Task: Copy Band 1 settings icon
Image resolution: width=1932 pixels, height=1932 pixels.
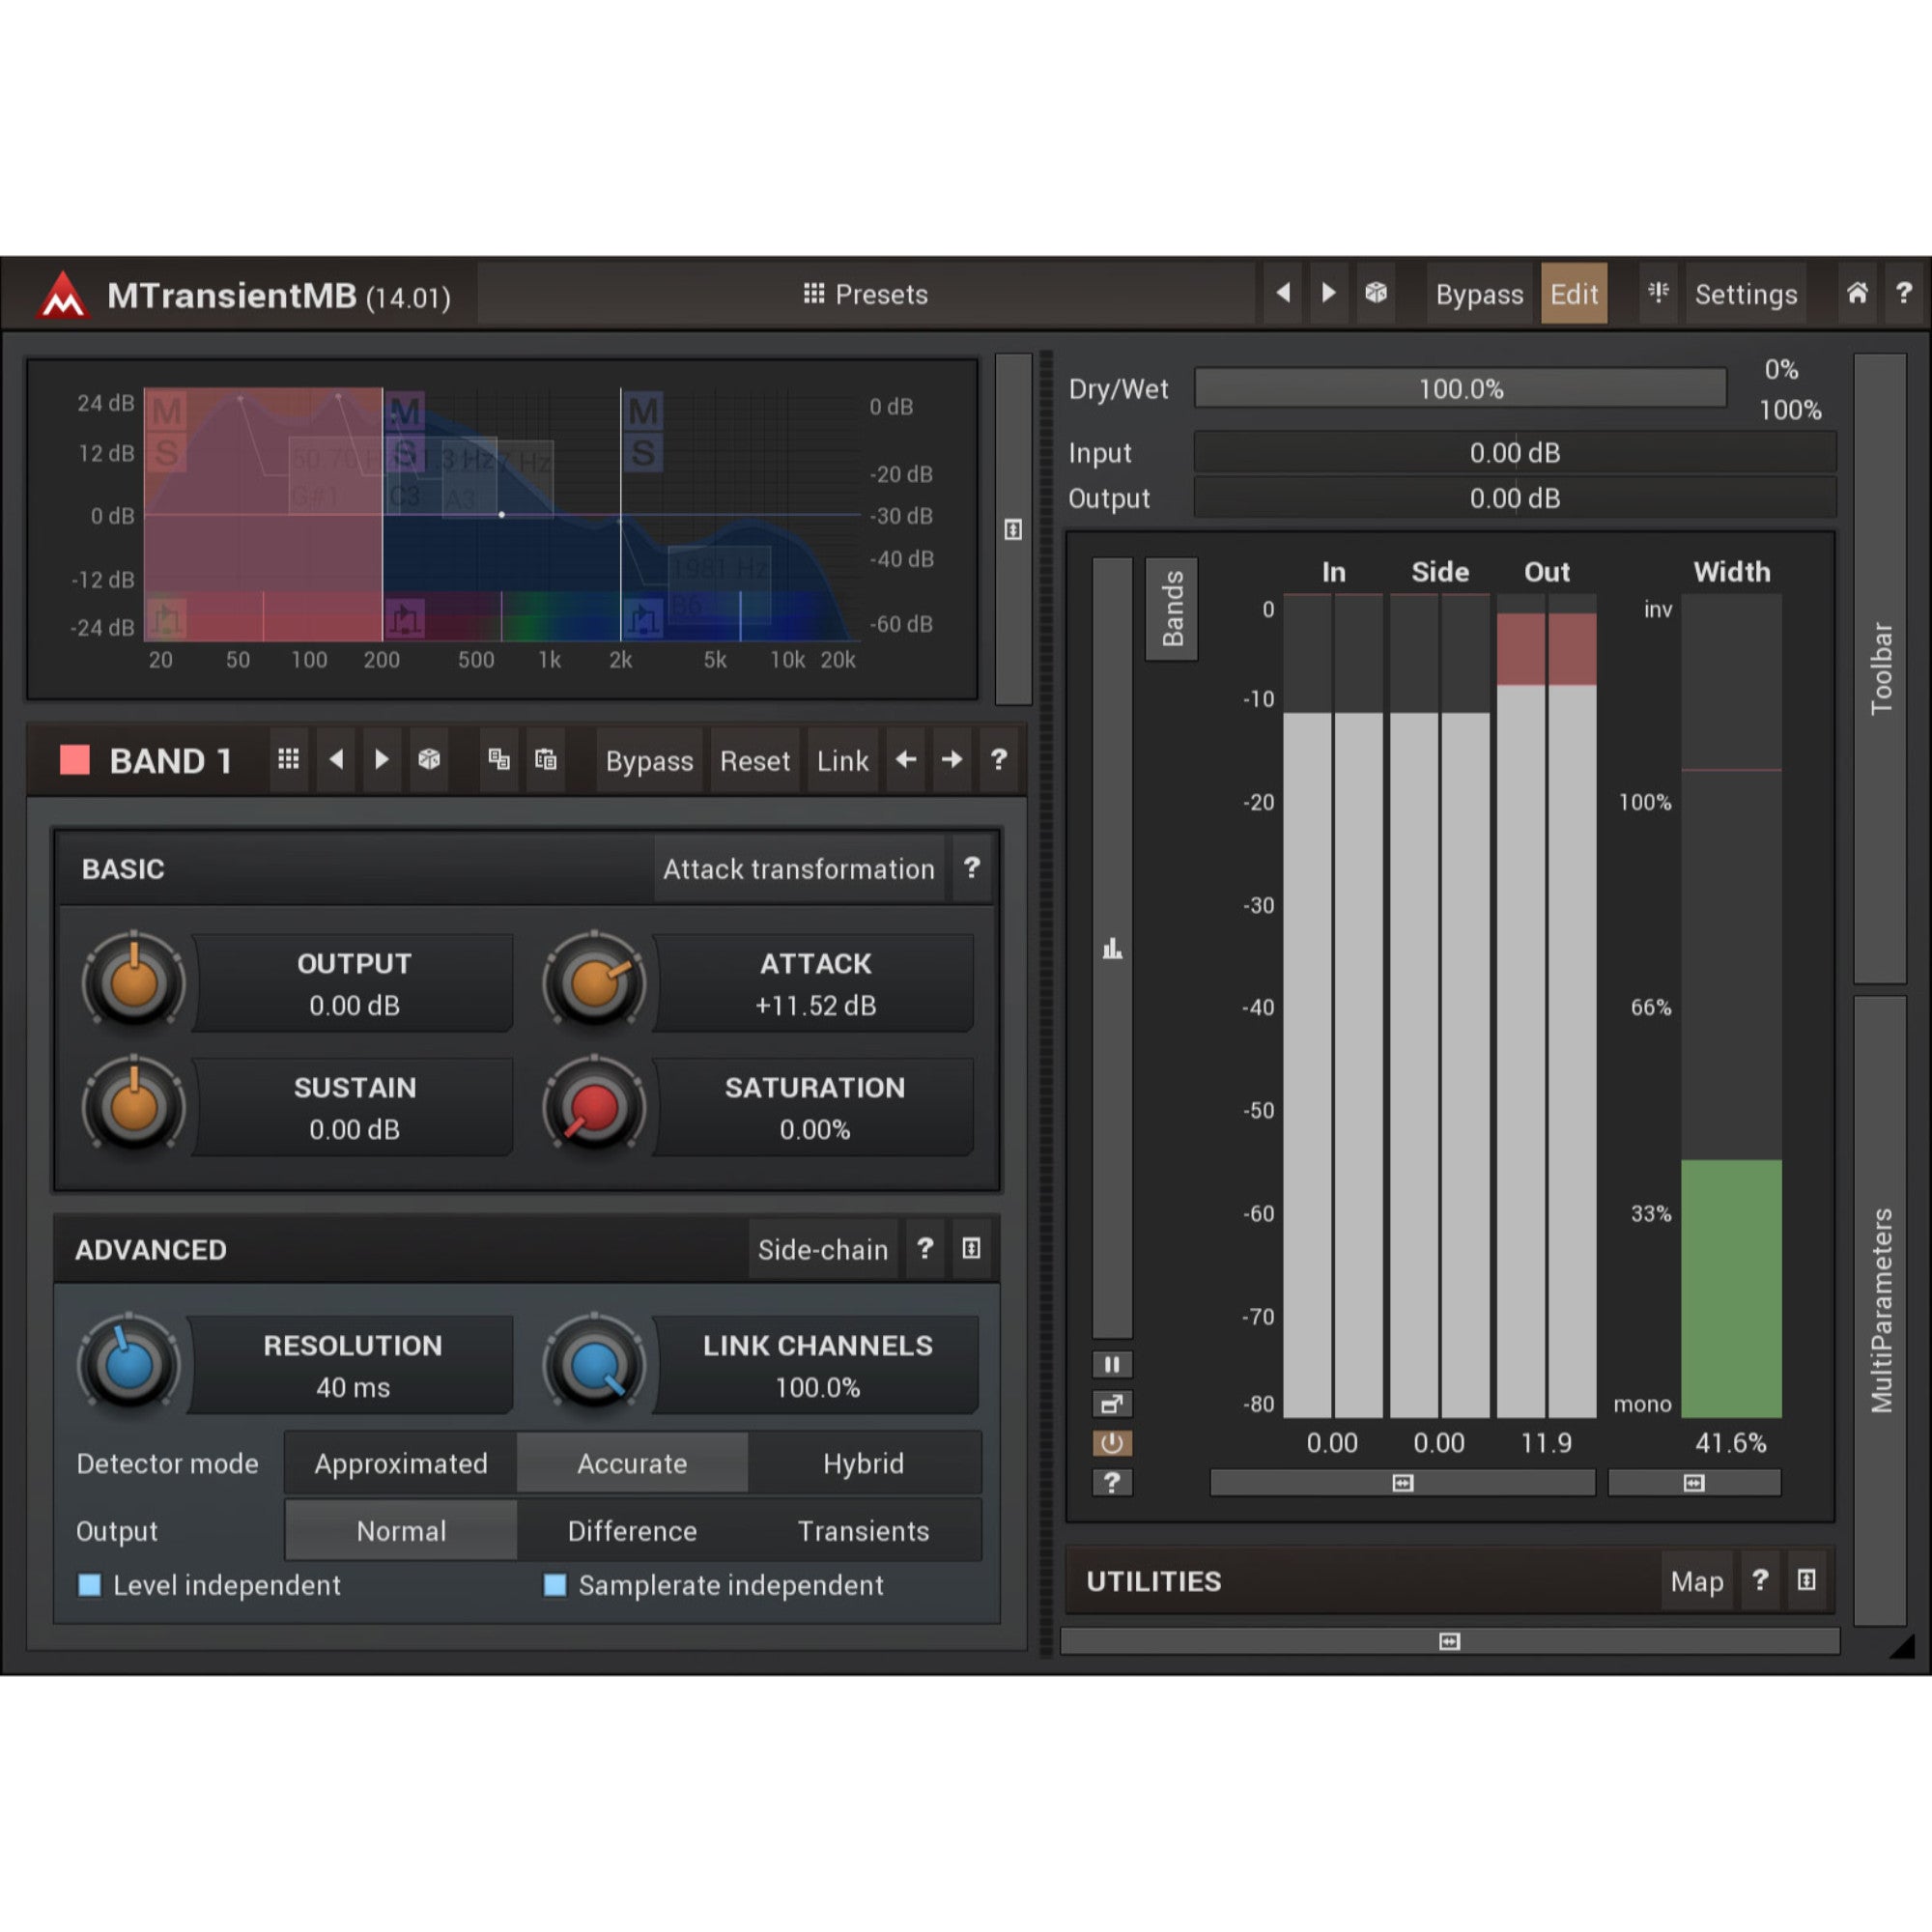Action: pyautogui.click(x=499, y=760)
